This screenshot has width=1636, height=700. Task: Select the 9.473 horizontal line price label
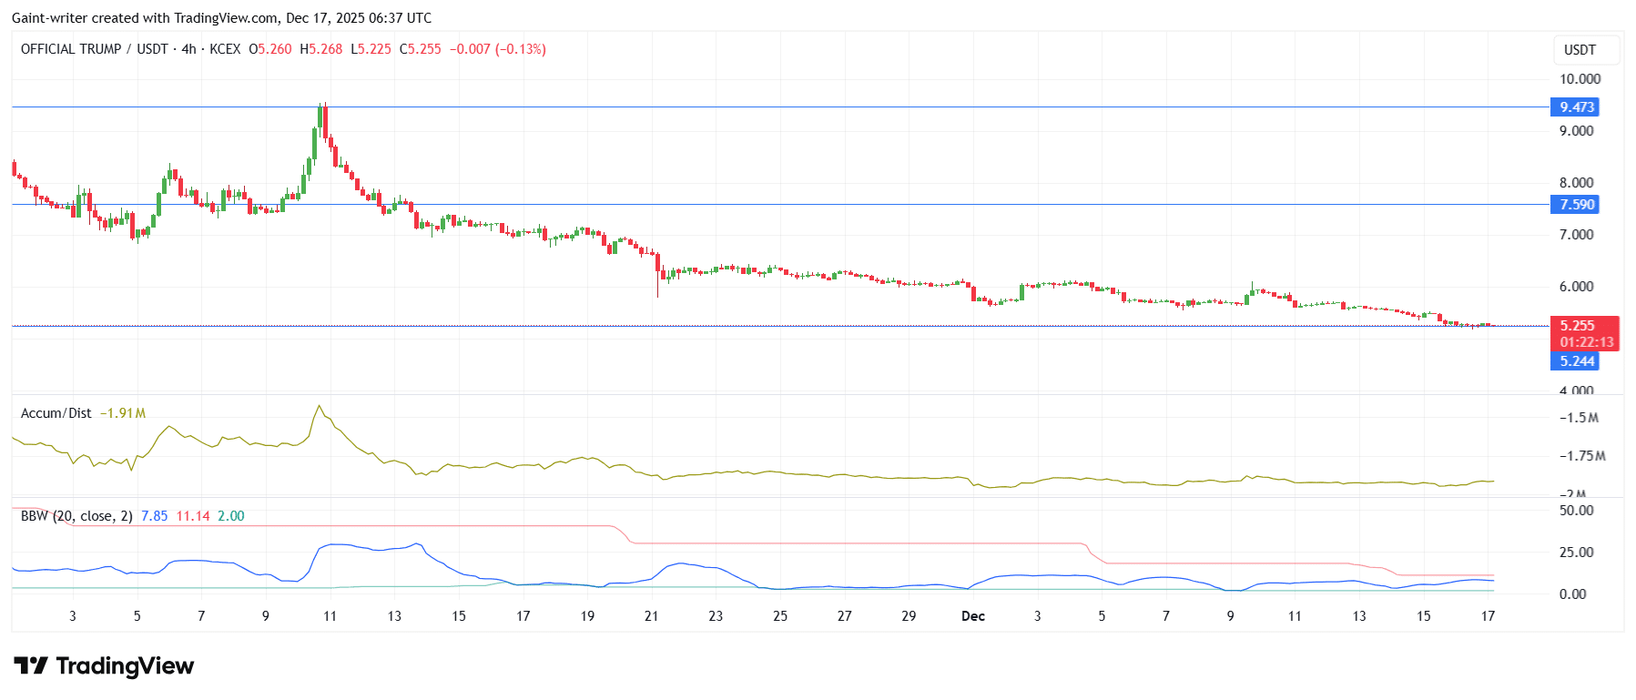(x=1575, y=107)
